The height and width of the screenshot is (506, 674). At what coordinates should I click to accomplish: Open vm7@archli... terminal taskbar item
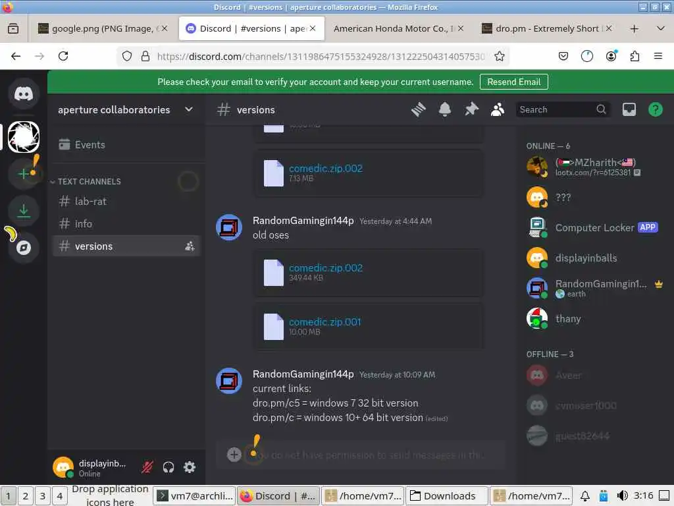point(195,496)
